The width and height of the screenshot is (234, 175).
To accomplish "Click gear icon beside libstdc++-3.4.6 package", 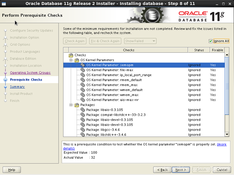I will click(83, 134).
